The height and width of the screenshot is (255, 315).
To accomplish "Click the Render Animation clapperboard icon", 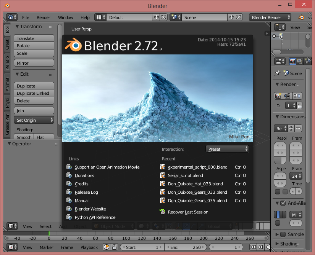I will pyautogui.click(x=288, y=96).
